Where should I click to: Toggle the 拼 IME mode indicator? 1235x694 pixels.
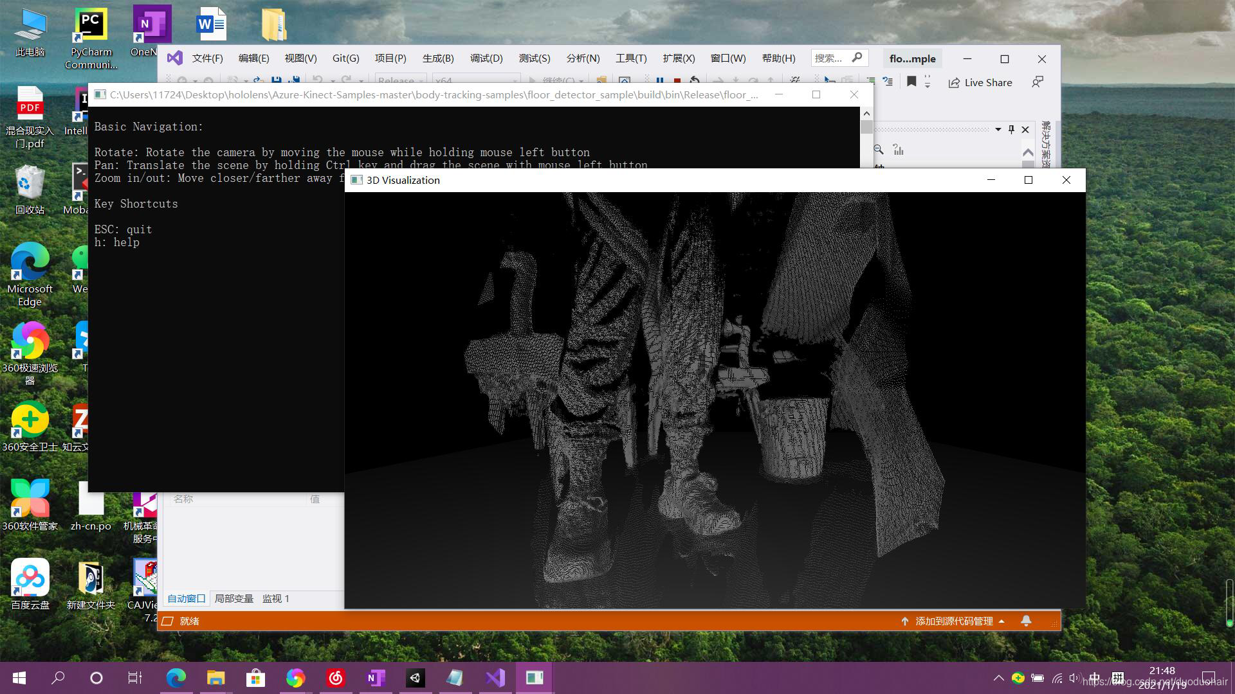(x=1118, y=678)
